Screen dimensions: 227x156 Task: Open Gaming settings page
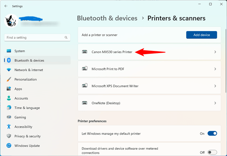37,117
